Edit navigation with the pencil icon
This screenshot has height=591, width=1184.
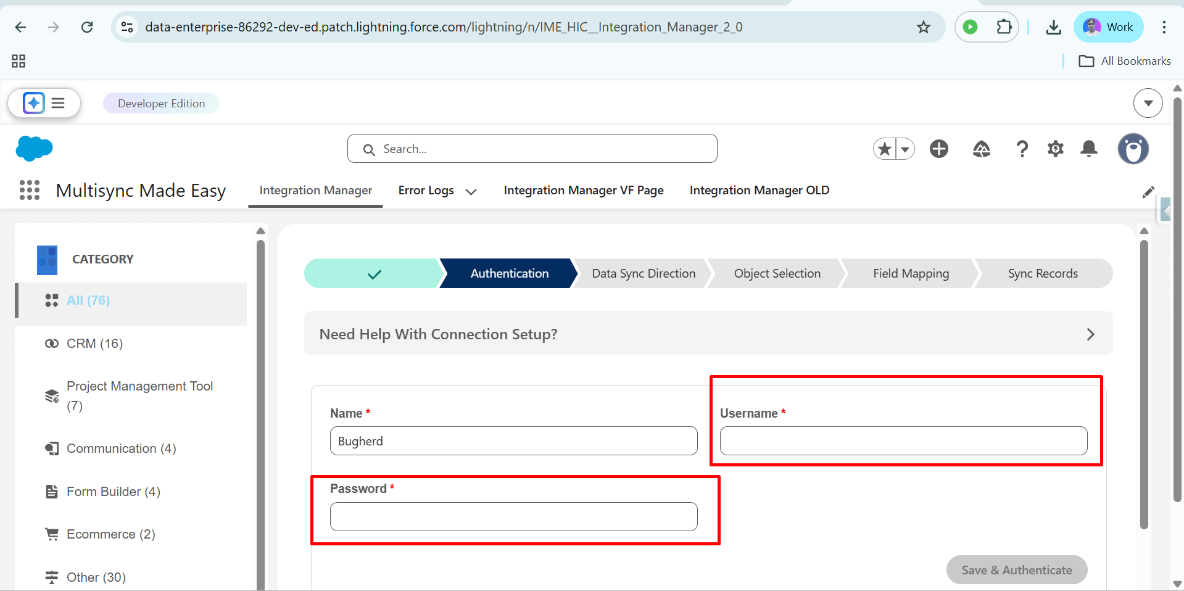tap(1148, 192)
